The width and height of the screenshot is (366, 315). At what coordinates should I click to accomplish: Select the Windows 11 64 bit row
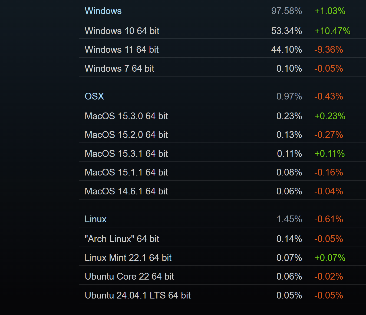(x=121, y=50)
